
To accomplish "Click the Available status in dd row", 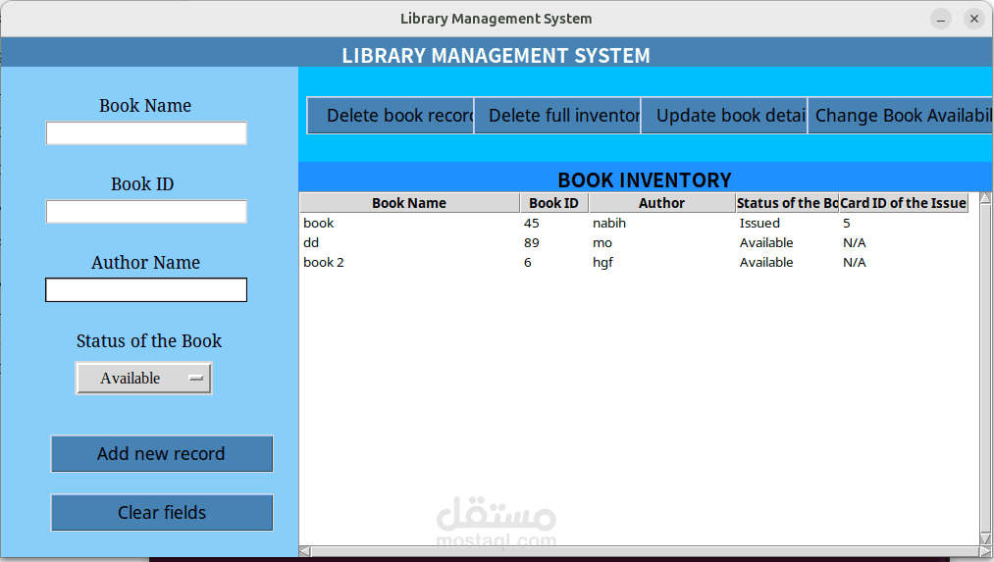I will coord(766,242).
